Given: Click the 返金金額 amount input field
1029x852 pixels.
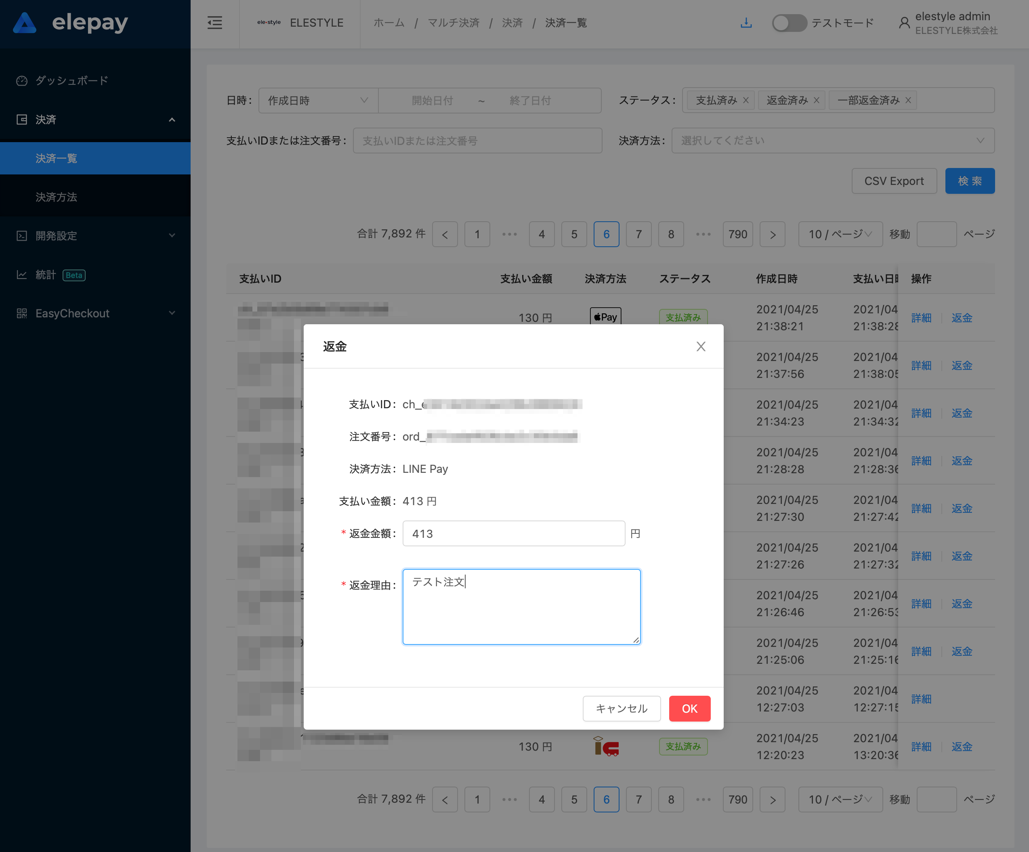Looking at the screenshot, I should (513, 533).
